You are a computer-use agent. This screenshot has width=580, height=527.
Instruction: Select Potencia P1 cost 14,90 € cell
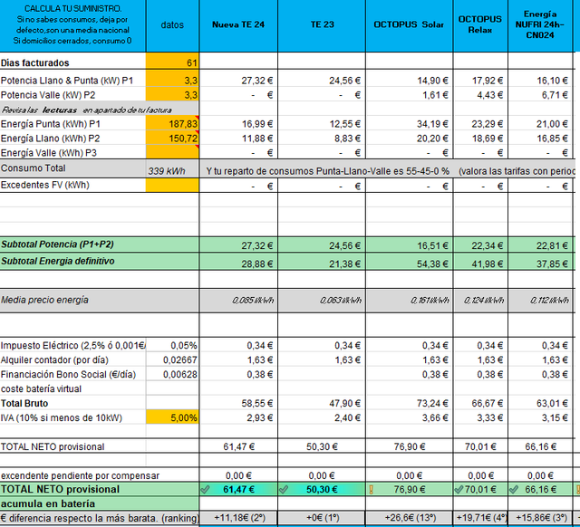pos(409,80)
